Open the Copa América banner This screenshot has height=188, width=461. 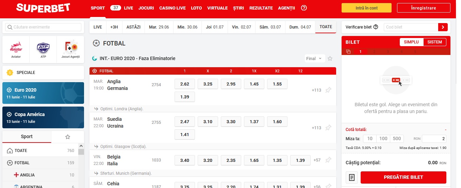pyautogui.click(x=43, y=117)
